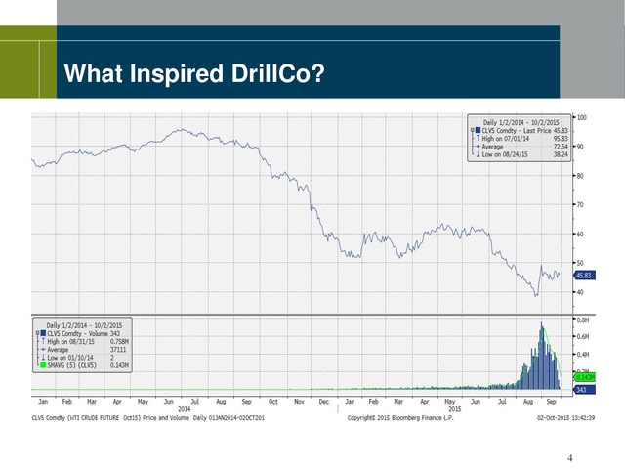This screenshot has width=625, height=469.
Task: Click the High on 07/01/14 marker icon
Action: pos(479,138)
